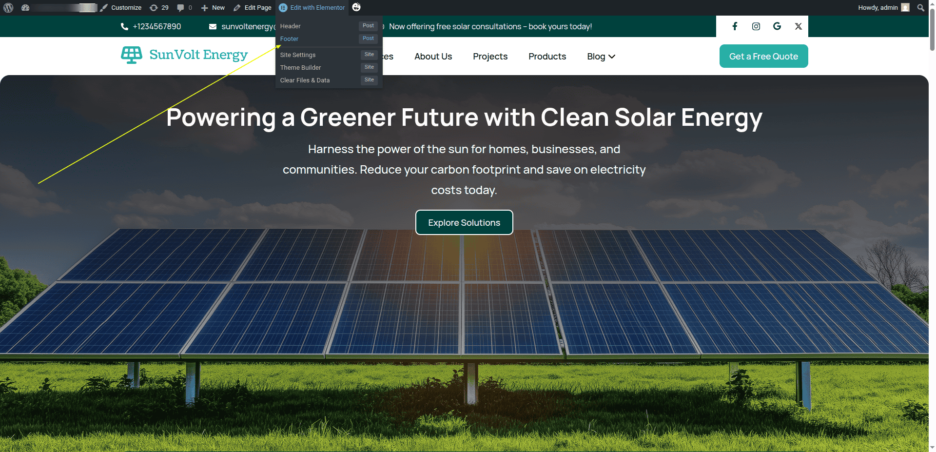The width and height of the screenshot is (936, 452).
Task: Open the X (Twitter) social icon
Action: (x=798, y=26)
